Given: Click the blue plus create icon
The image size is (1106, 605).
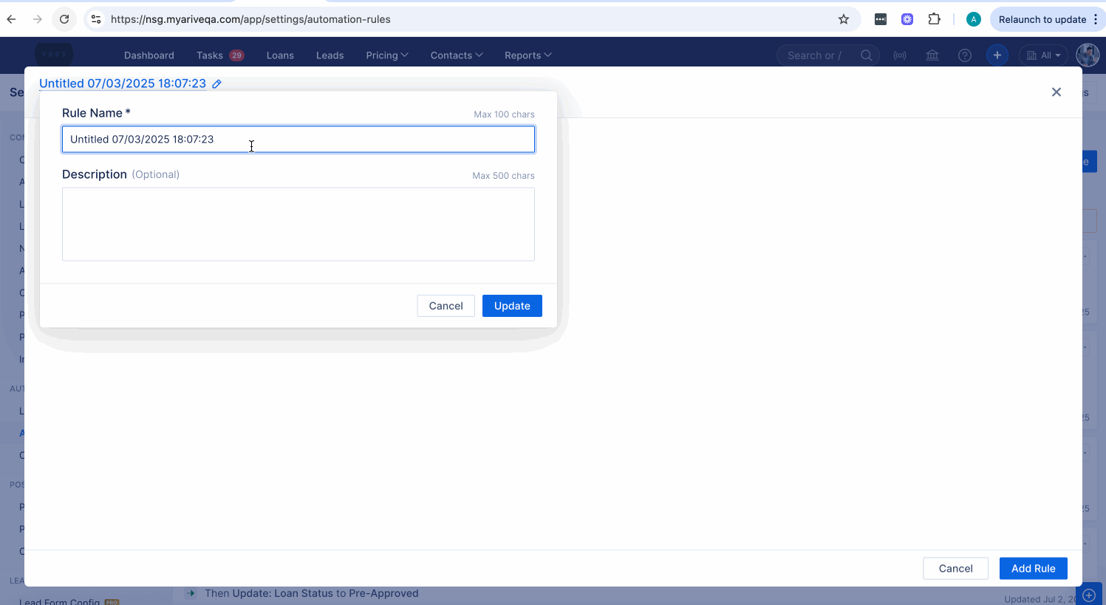Looking at the screenshot, I should [x=997, y=55].
